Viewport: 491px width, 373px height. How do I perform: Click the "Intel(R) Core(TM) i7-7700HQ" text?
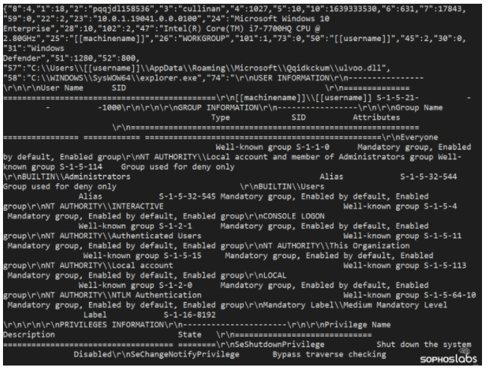[x=225, y=28]
